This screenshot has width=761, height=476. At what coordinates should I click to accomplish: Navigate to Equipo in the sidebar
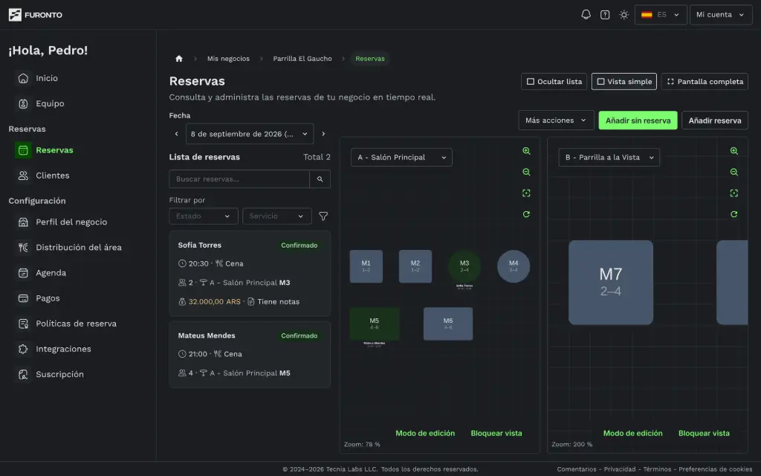[50, 103]
